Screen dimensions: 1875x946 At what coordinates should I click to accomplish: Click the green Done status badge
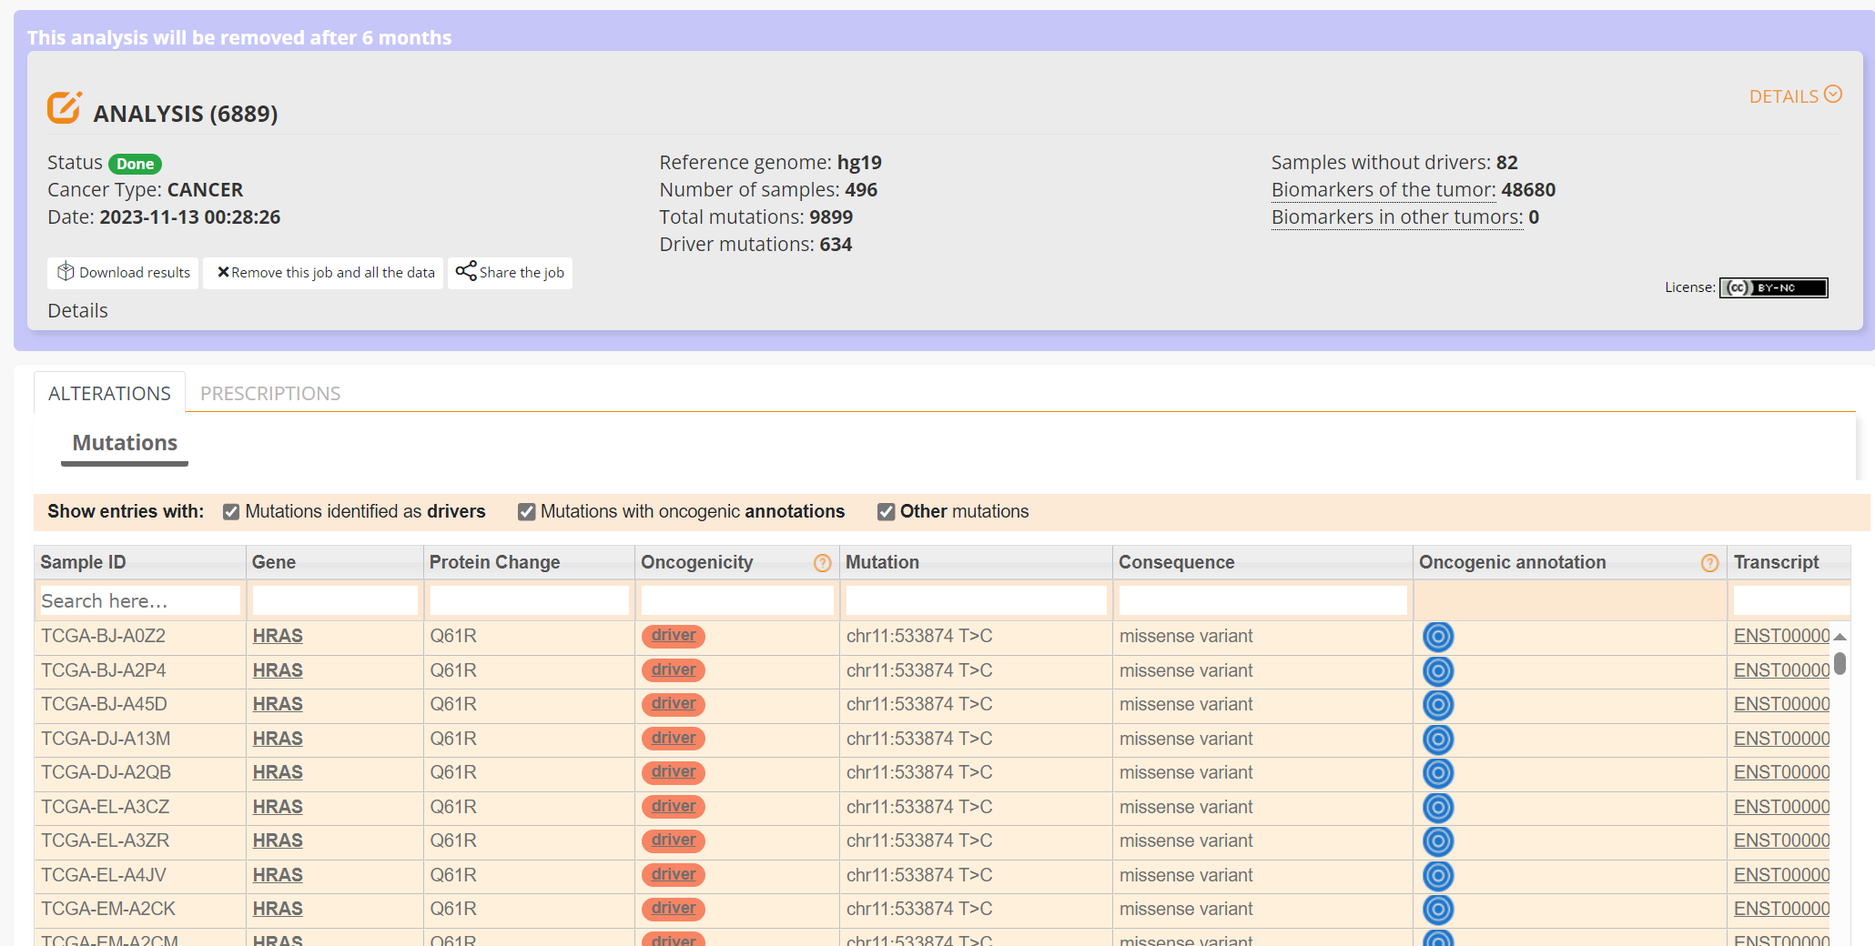[x=135, y=164]
